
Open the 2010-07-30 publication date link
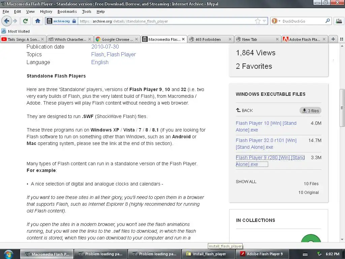[105, 47]
